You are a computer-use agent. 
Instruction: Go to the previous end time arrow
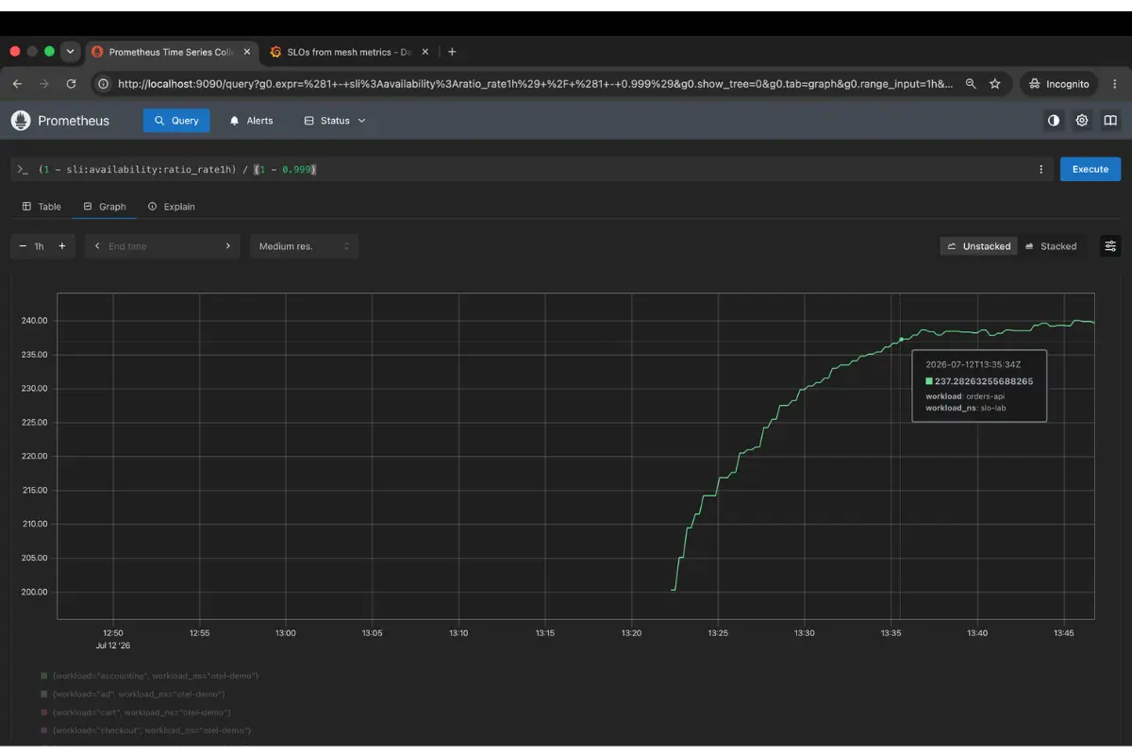(97, 246)
